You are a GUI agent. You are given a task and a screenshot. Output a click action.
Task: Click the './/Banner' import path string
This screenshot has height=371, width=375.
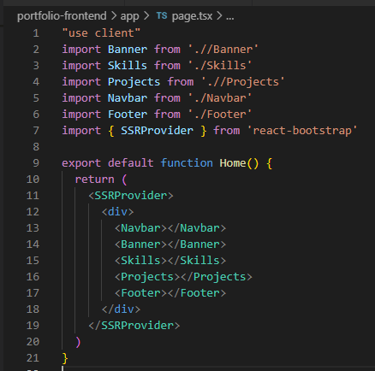[223, 50]
